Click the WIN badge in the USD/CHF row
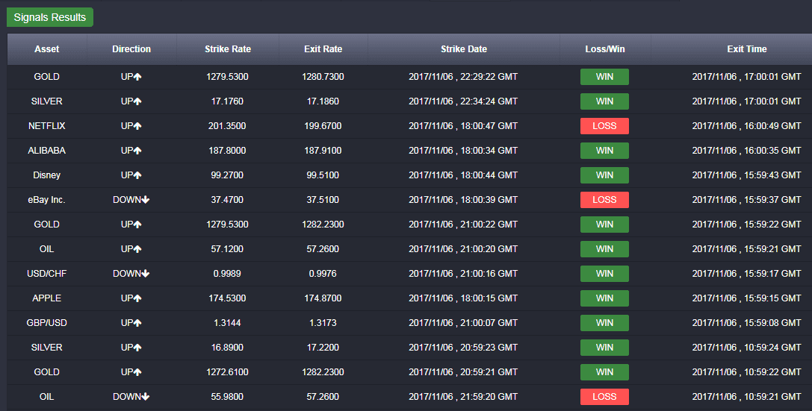The width and height of the screenshot is (812, 411). 604,274
